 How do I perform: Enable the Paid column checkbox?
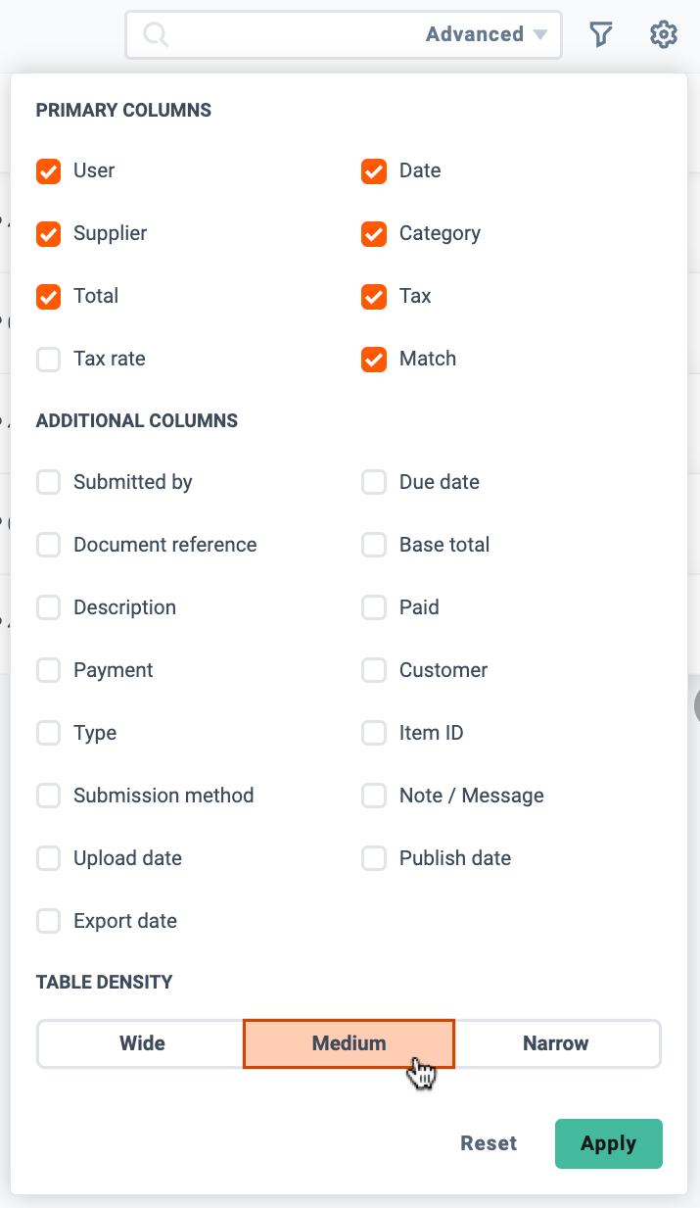(374, 608)
